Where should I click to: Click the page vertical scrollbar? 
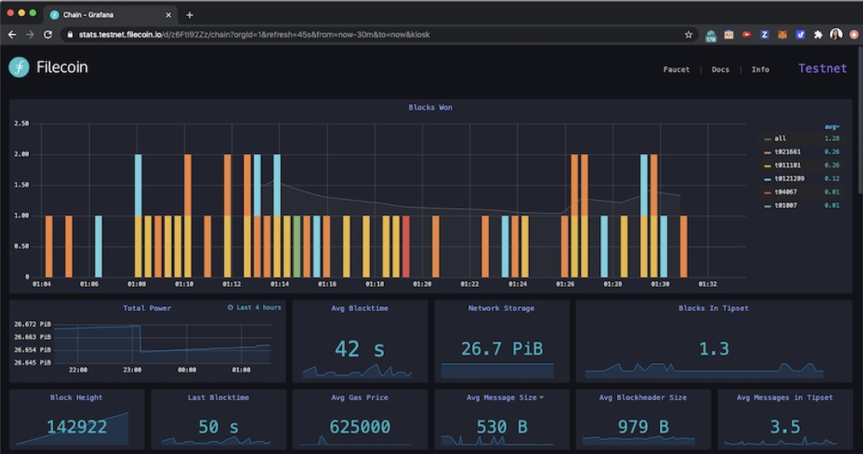coord(859,119)
